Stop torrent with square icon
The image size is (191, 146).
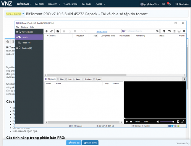tap(75, 31)
